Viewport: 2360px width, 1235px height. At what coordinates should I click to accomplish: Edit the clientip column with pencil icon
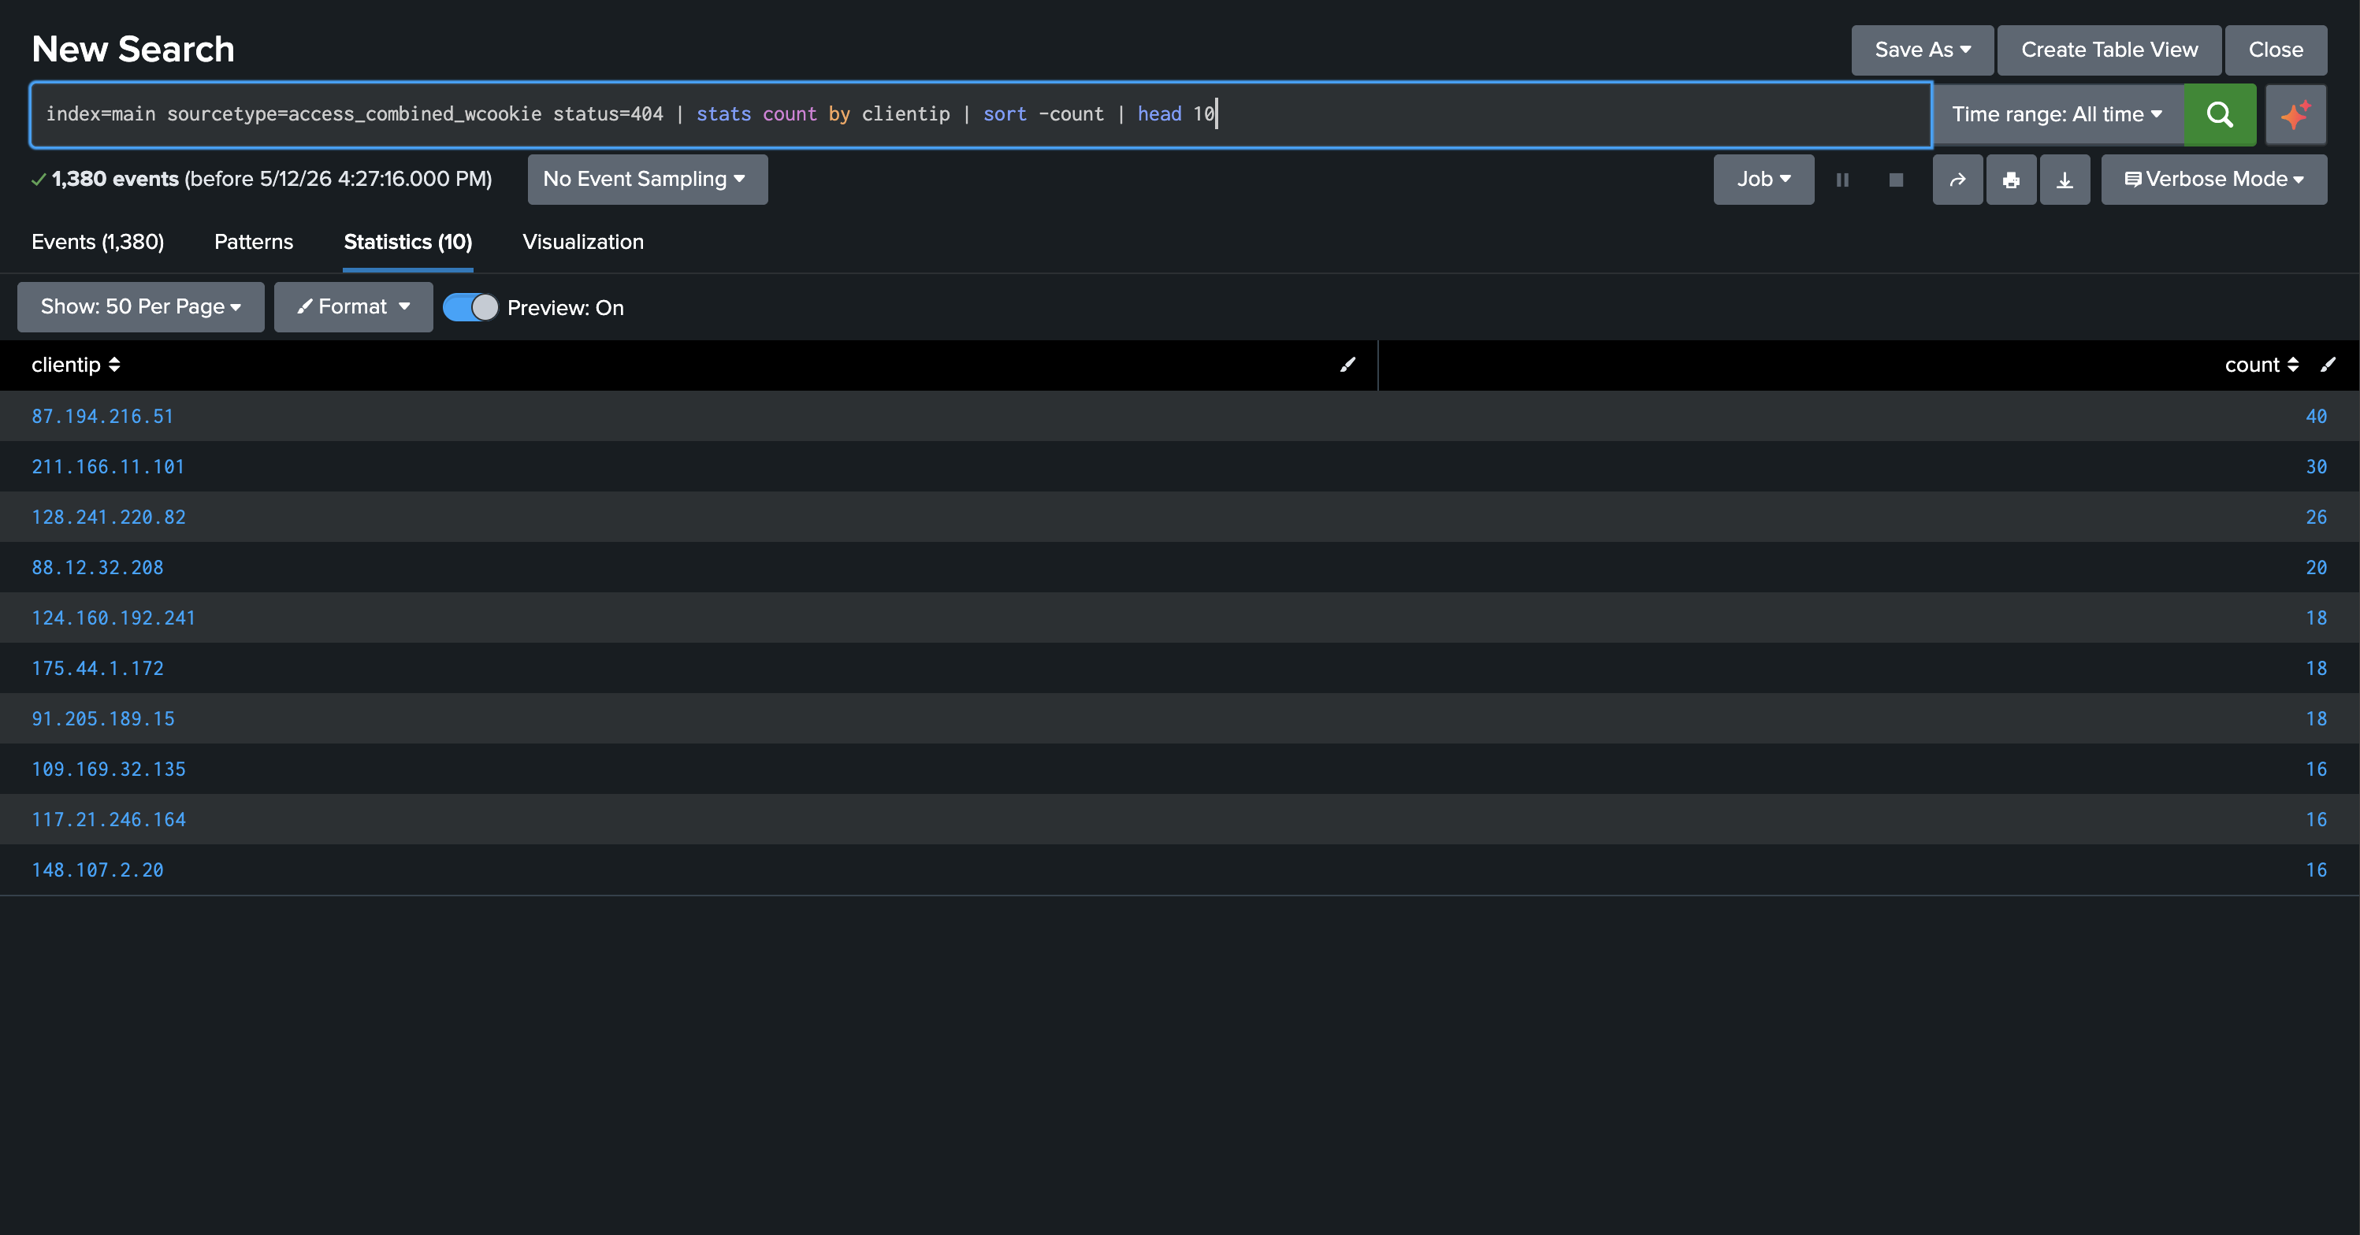point(1347,365)
